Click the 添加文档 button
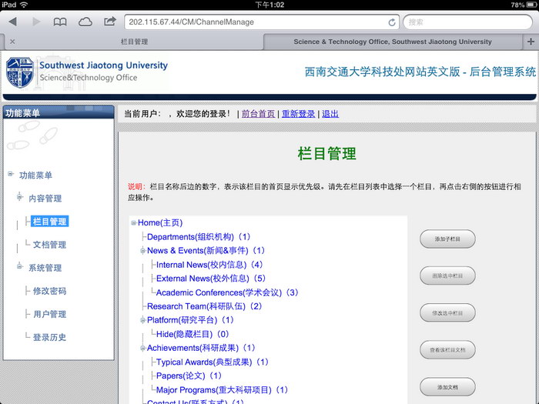 pos(447,387)
